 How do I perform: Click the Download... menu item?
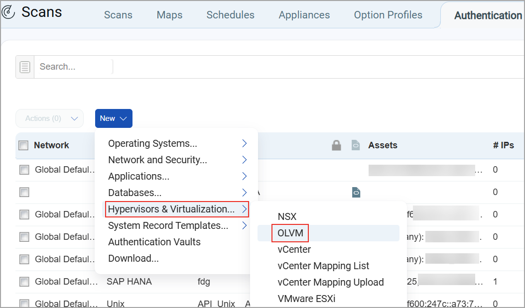pyautogui.click(x=133, y=258)
